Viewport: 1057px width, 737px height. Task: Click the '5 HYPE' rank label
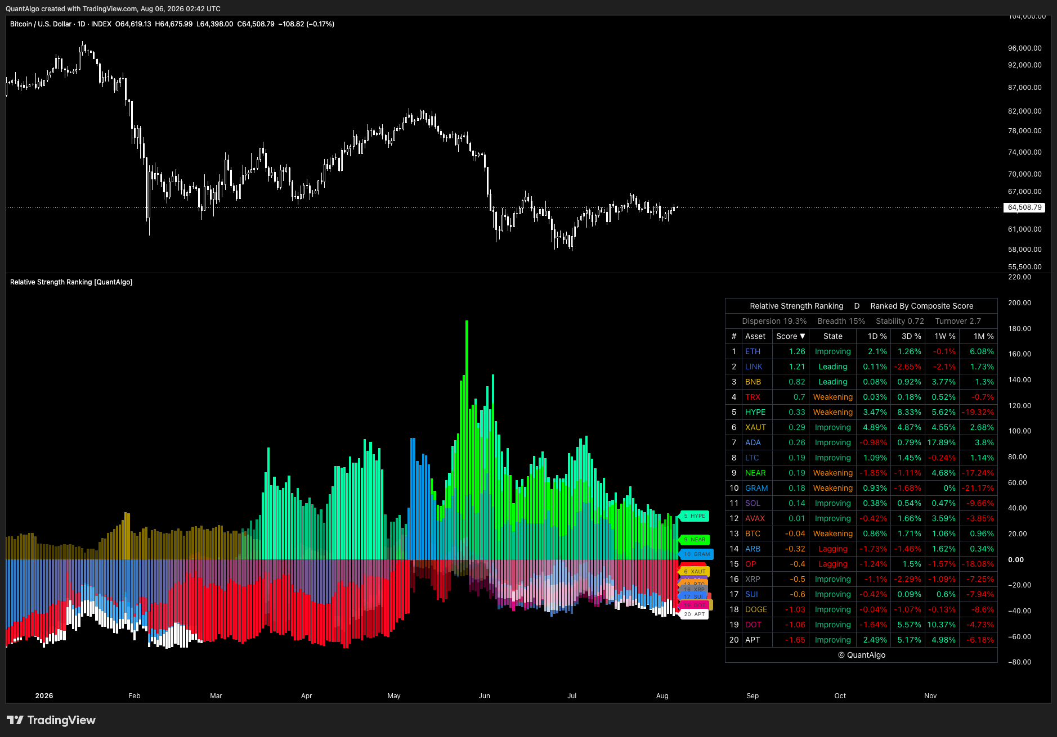(695, 516)
